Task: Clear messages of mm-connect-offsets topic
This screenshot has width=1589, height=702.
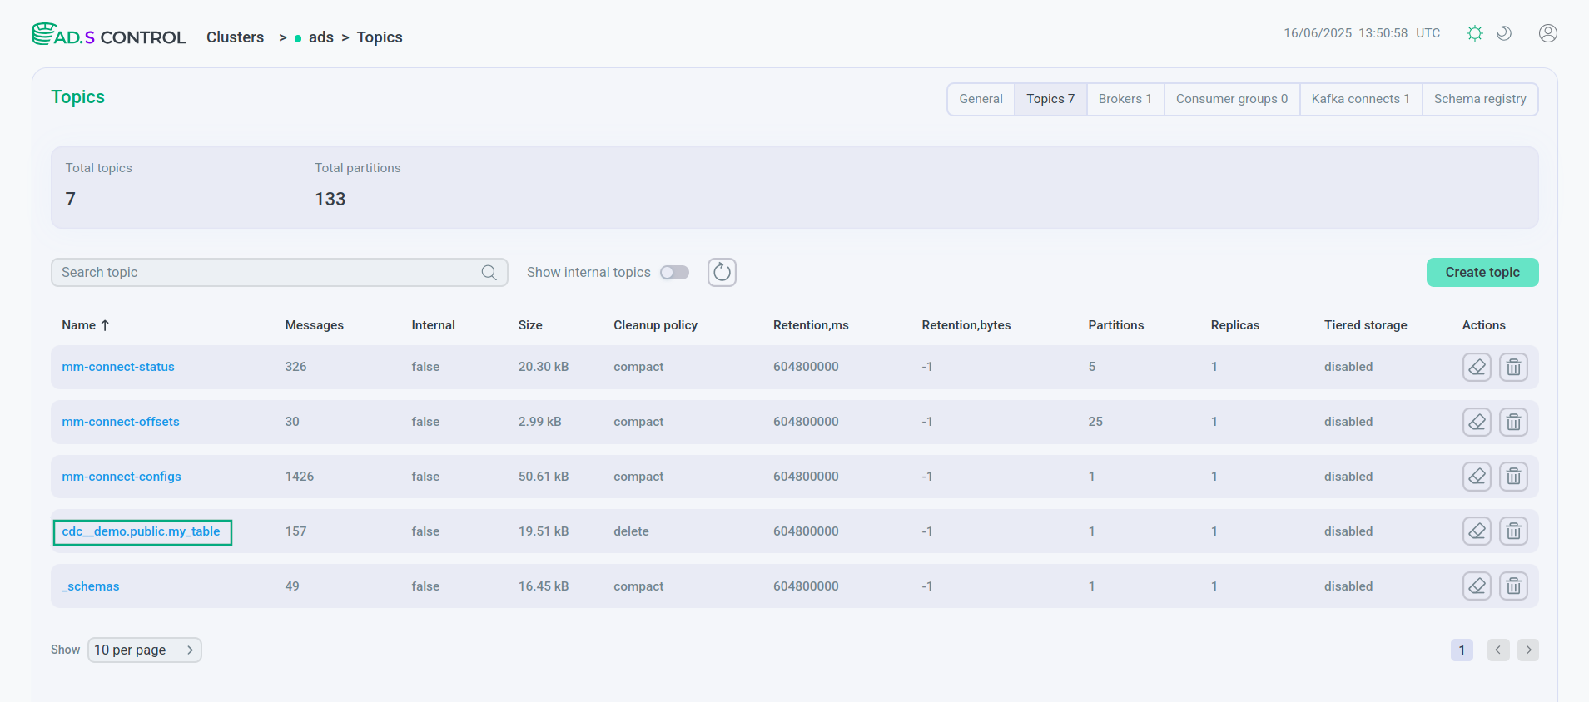Action: click(1477, 422)
